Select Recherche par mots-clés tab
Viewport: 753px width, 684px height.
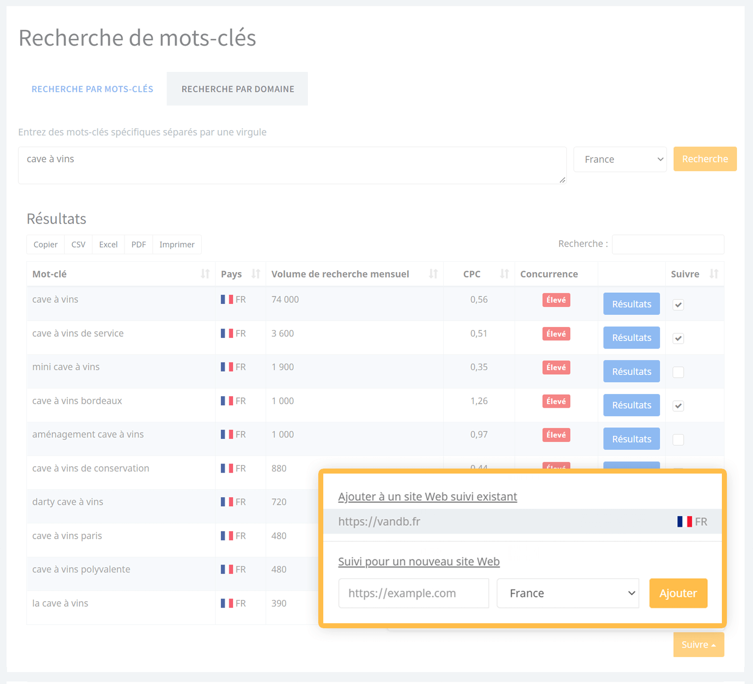coord(92,89)
